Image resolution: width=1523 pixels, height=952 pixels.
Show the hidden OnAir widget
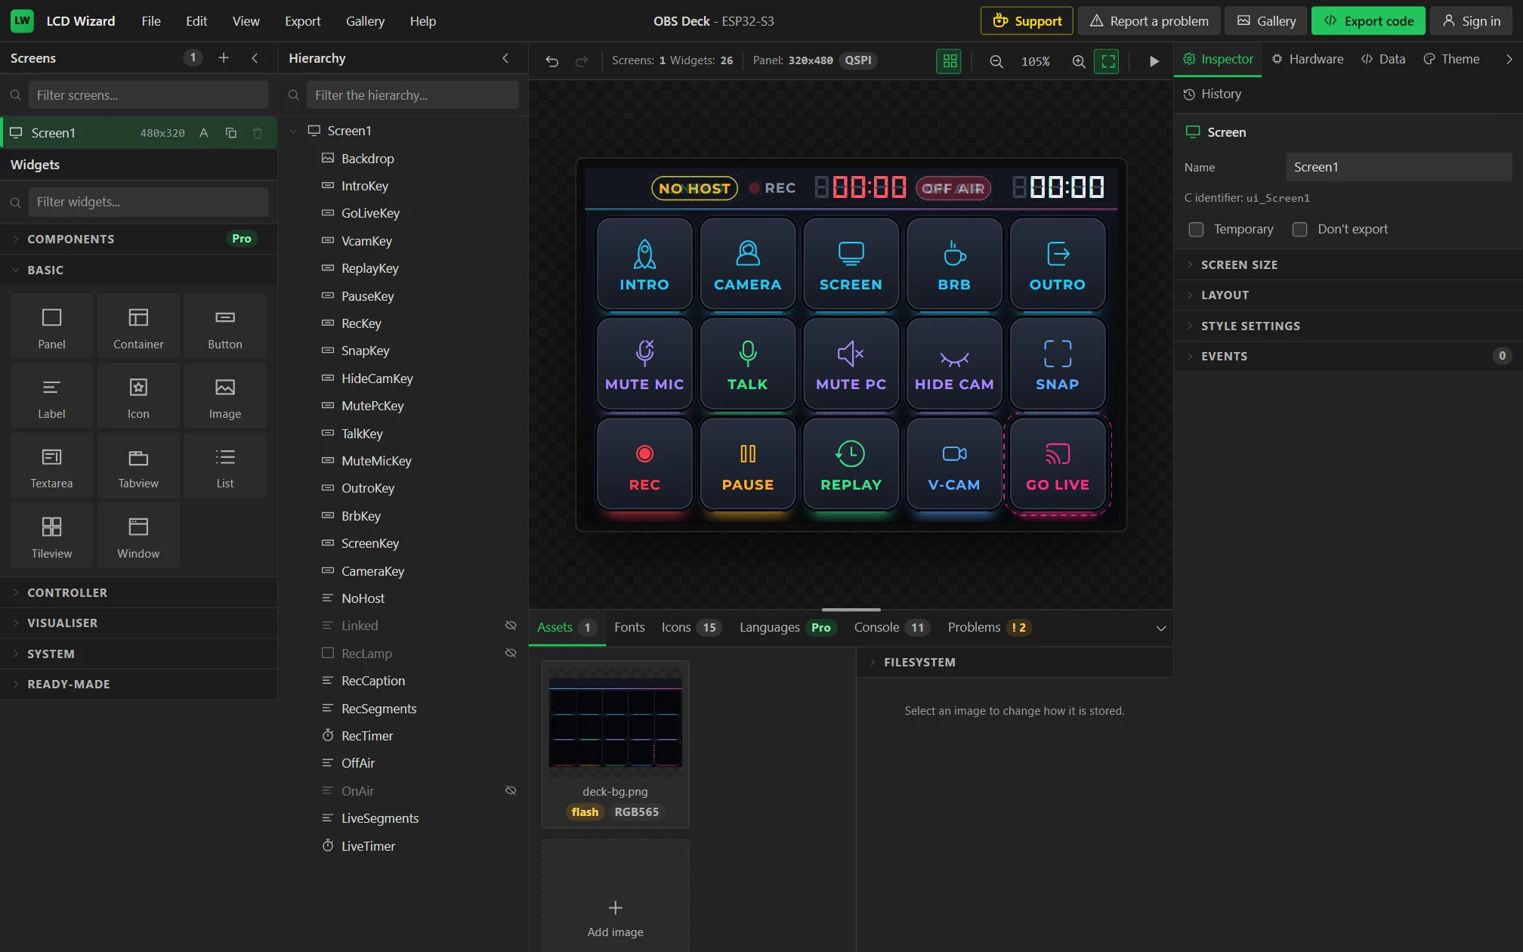[x=511, y=791]
